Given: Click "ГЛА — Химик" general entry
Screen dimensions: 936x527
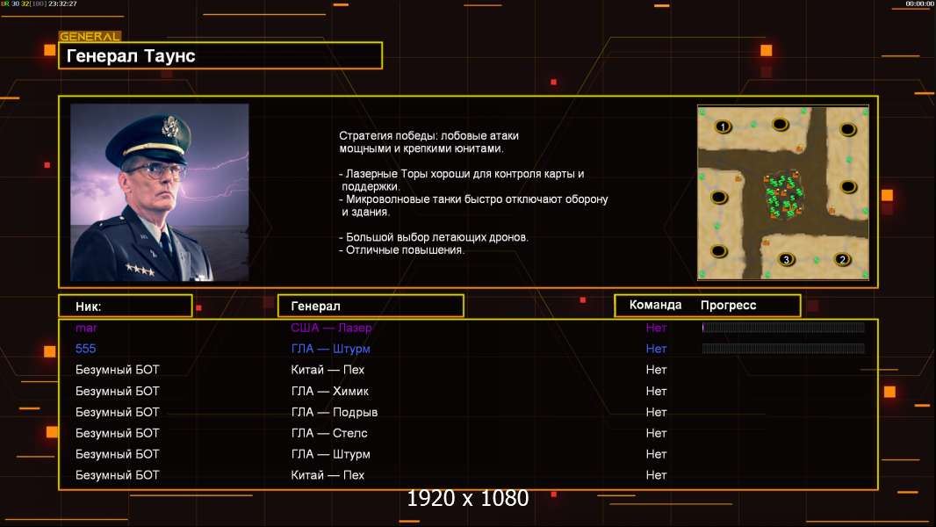Looking at the screenshot, I should 329,391.
